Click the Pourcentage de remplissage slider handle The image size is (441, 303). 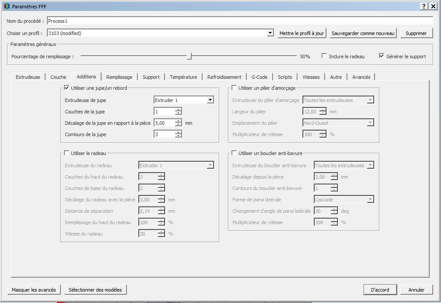click(x=189, y=56)
